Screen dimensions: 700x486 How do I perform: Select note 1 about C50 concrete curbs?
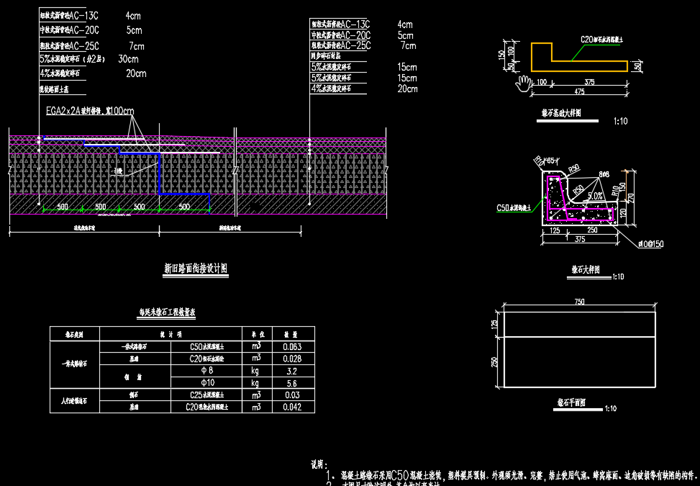pyautogui.click(x=512, y=475)
